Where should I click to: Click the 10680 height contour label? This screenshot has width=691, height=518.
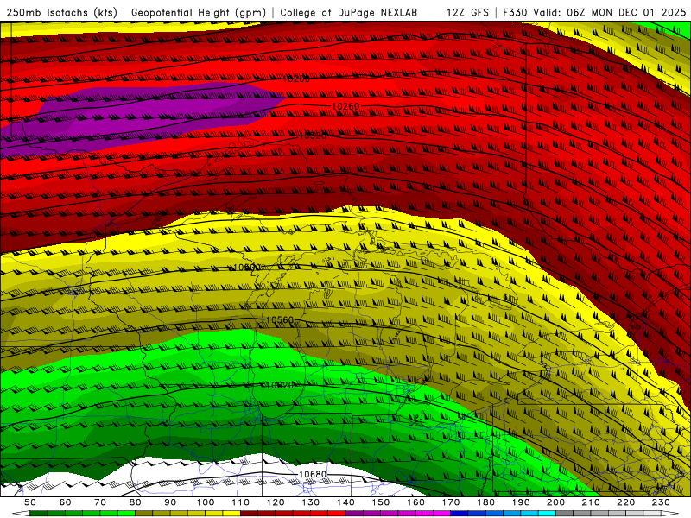[x=313, y=474]
